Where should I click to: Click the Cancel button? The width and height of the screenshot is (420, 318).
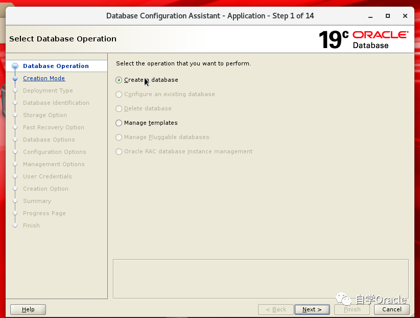click(391, 309)
